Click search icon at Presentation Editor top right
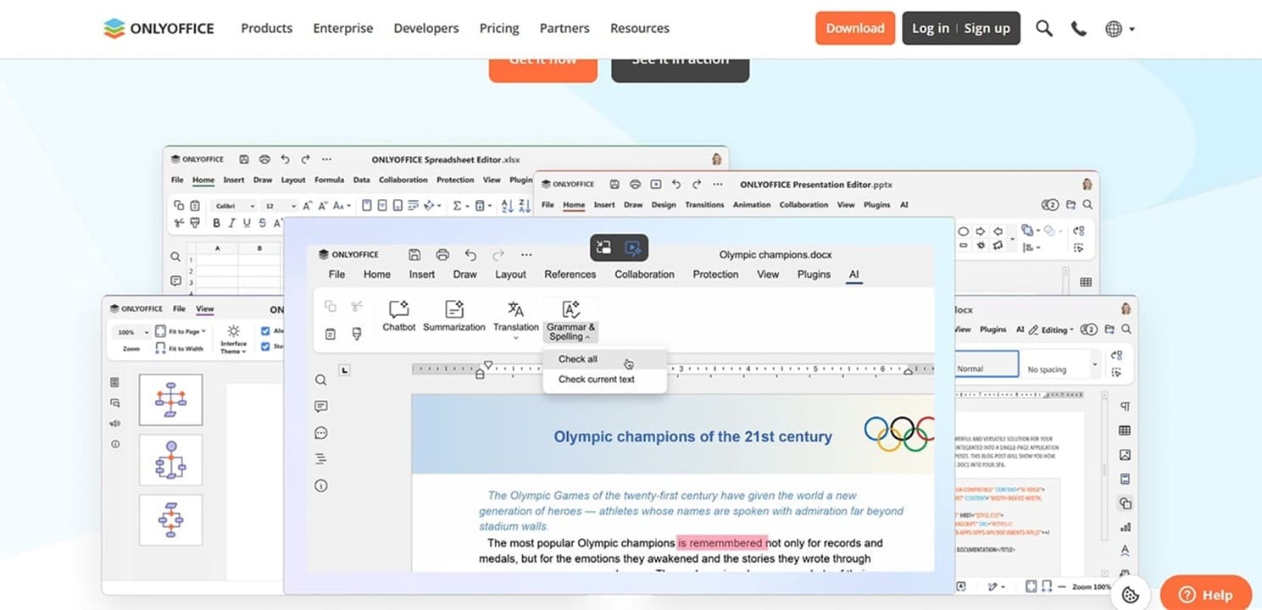 [x=1087, y=205]
